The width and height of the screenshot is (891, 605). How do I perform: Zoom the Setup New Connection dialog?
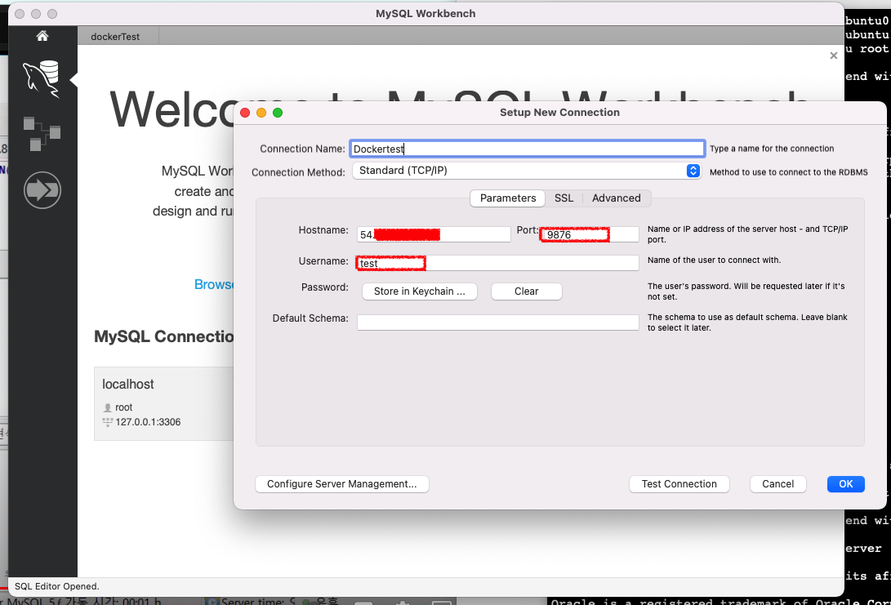[278, 113]
